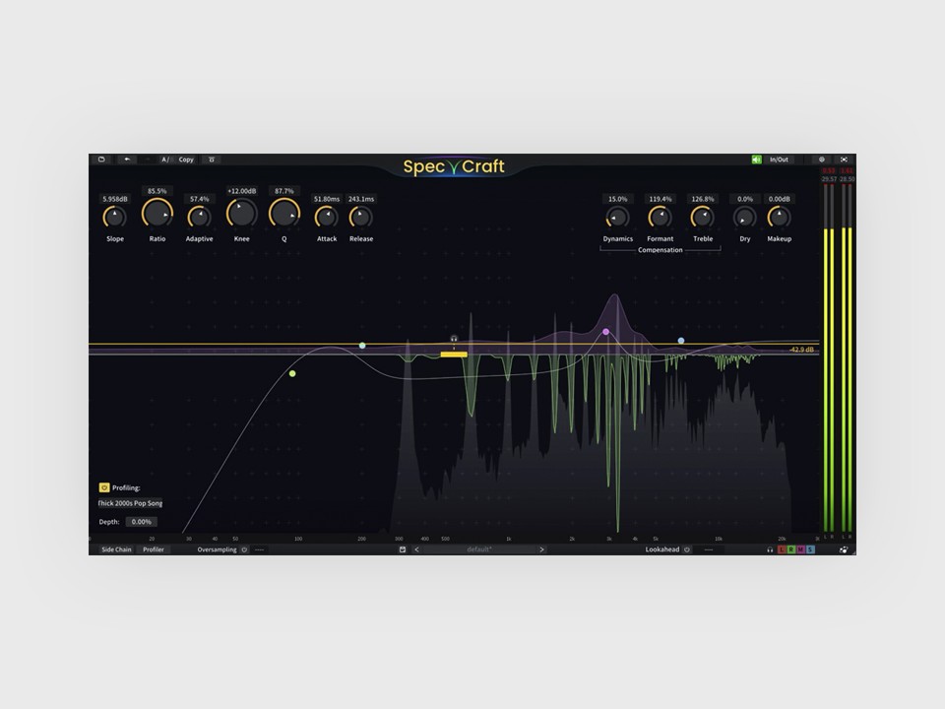This screenshot has height=709, width=945.
Task: Toggle the Lookahead power button
Action: click(686, 549)
